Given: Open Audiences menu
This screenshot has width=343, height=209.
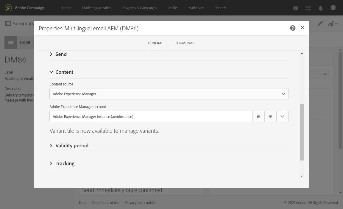Looking at the screenshot, I should pos(197,8).
